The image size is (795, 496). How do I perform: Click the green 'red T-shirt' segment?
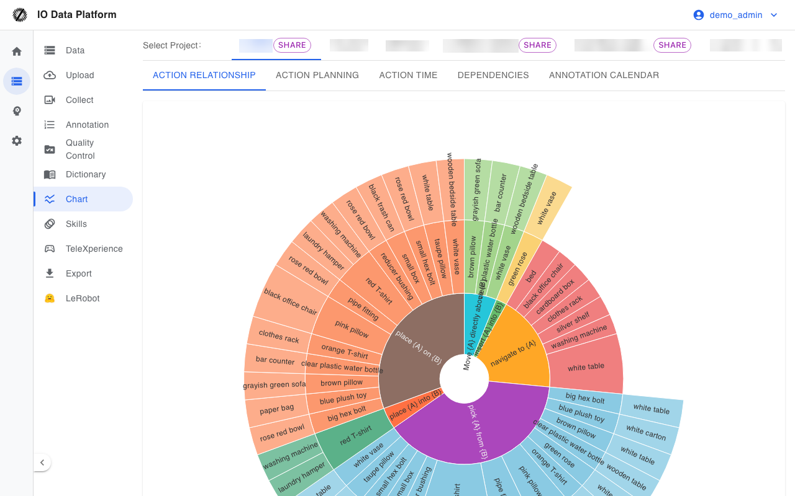click(355, 436)
